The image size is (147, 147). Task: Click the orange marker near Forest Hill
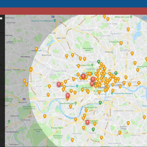coord(120,133)
